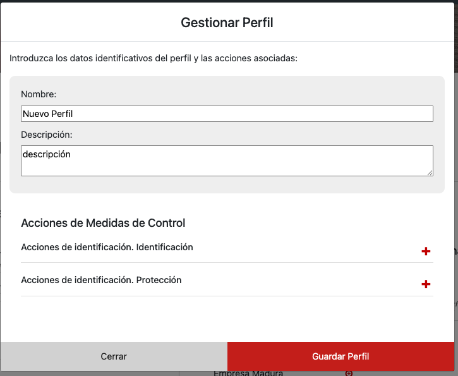
Task: Grab the Descripción textarea resize handle
Action: click(x=430, y=173)
